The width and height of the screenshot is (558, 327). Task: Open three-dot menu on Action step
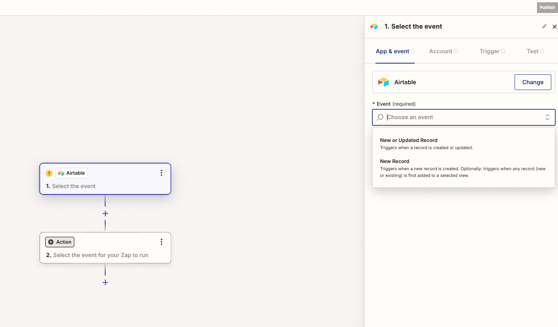pyautogui.click(x=162, y=242)
